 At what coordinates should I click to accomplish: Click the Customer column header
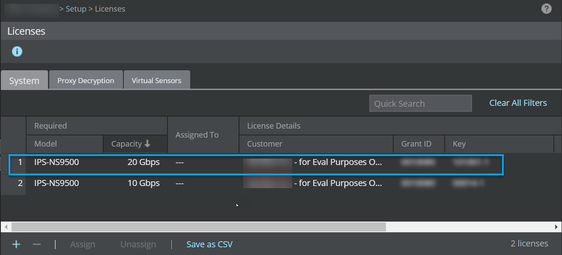pyautogui.click(x=316, y=144)
